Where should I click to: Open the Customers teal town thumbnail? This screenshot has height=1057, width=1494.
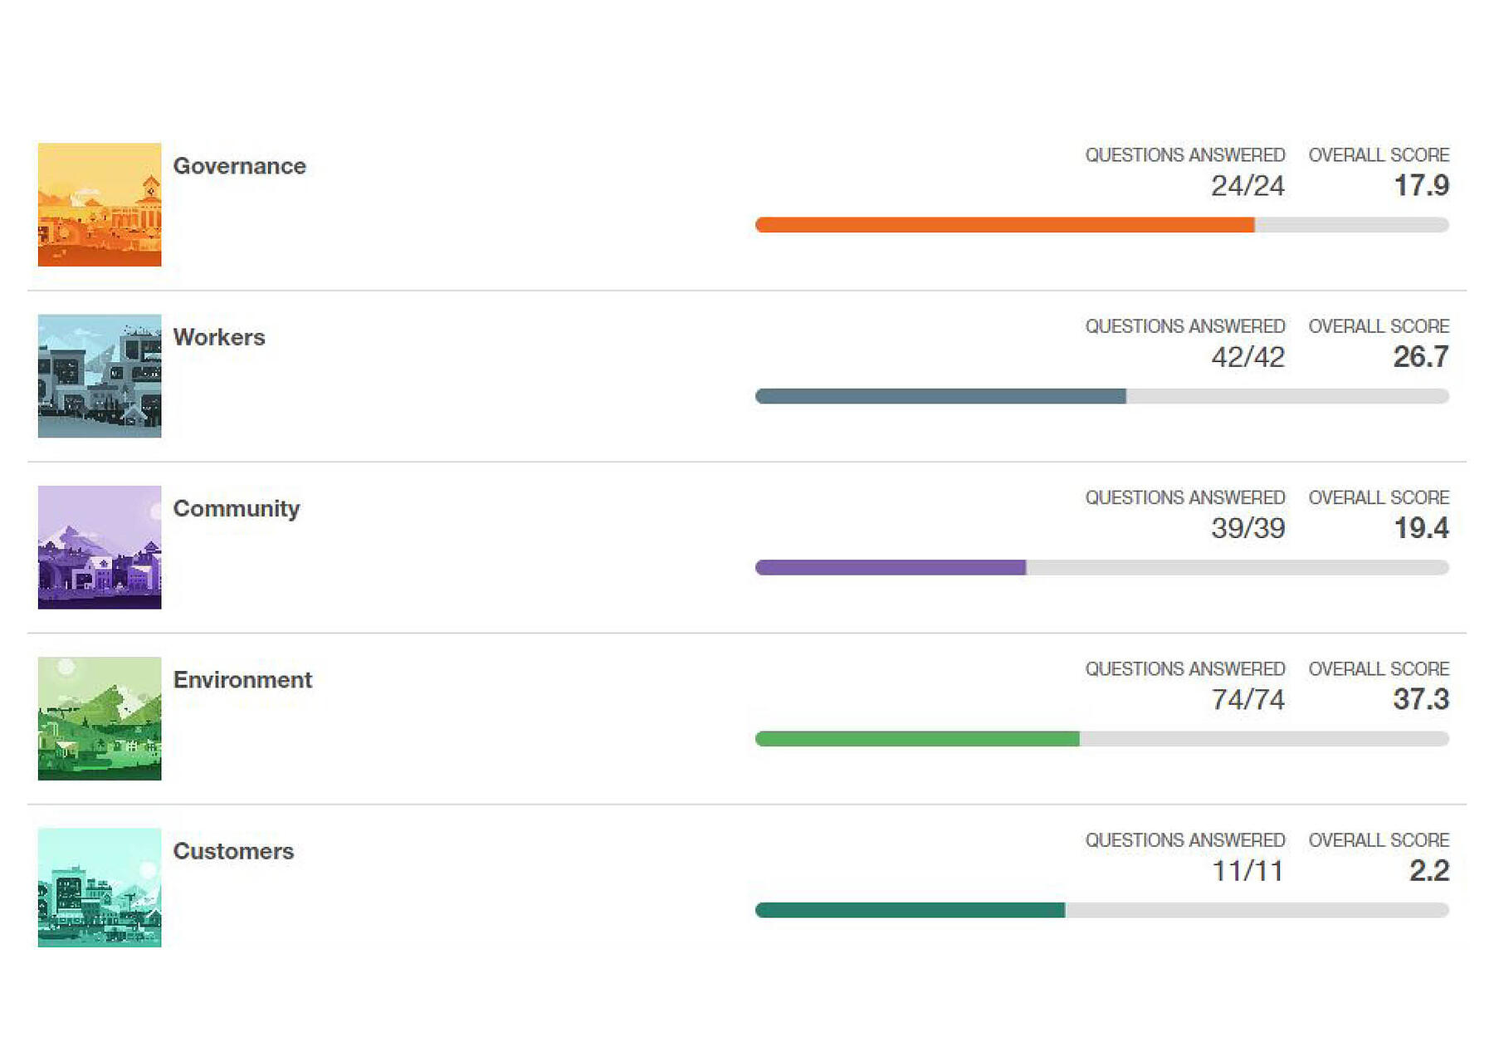pos(100,888)
